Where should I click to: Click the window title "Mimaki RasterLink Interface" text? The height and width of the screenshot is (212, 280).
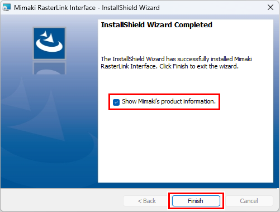pos(55,8)
